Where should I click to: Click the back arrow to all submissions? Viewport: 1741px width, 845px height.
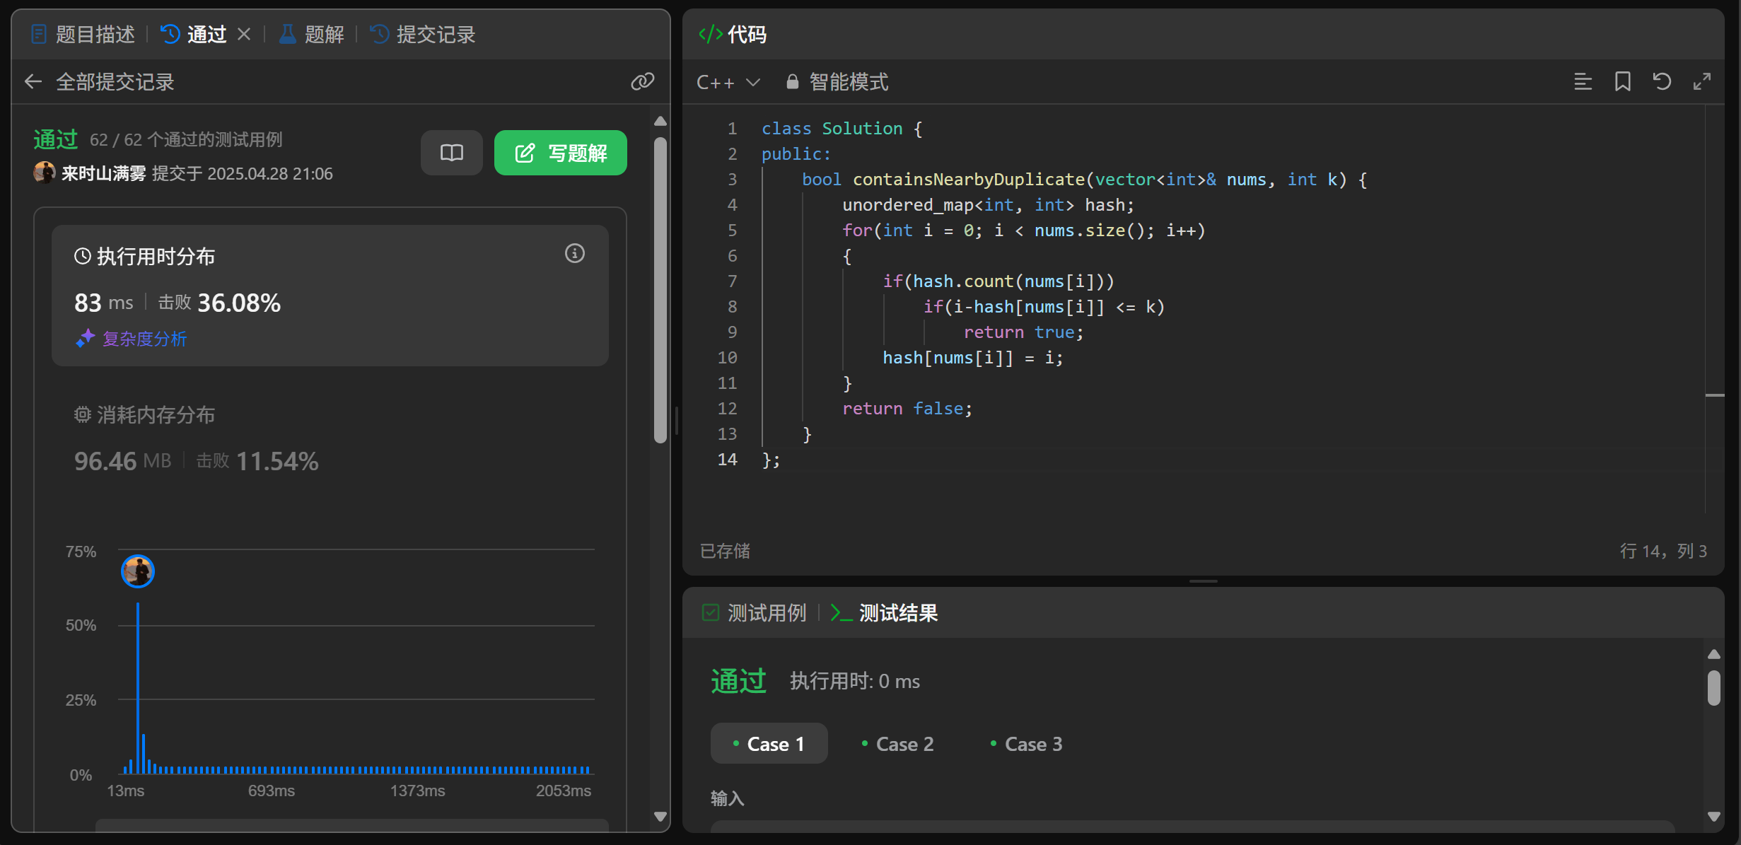click(x=33, y=82)
